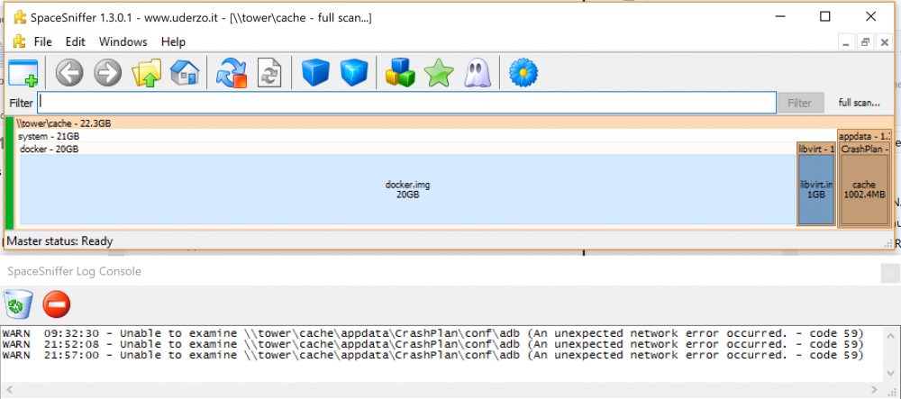Viewport: 901px width, 399px height.
Task: Click the libvirt folder header
Action: click(816, 149)
